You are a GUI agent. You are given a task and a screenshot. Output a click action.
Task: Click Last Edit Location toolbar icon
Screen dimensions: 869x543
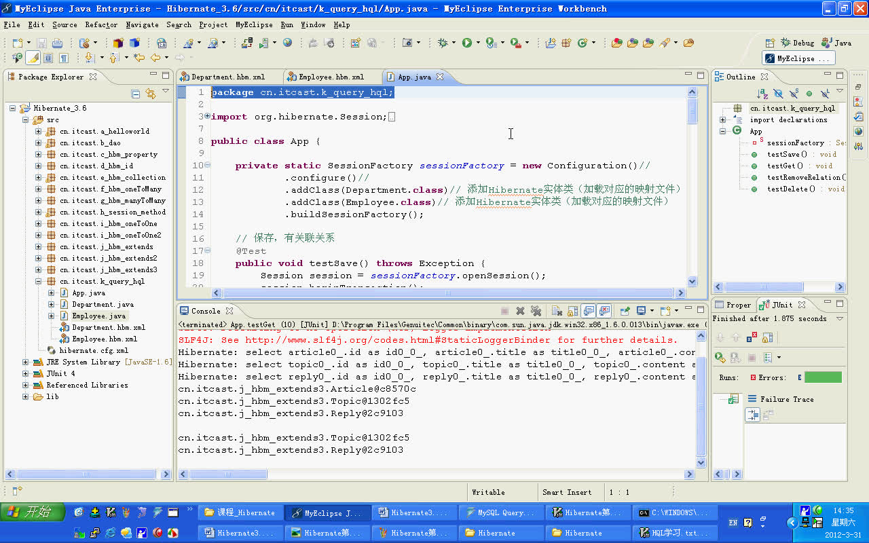tap(139, 58)
